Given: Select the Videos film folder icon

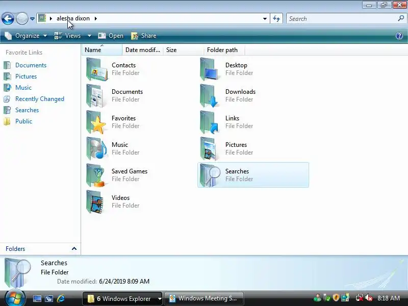Looking at the screenshot, I should pyautogui.click(x=95, y=202).
